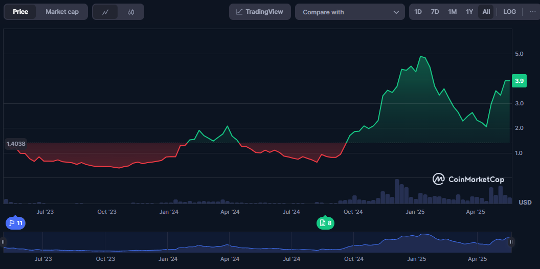Click the left range slider handle
This screenshot has width=540, height=269.
tap(4, 242)
